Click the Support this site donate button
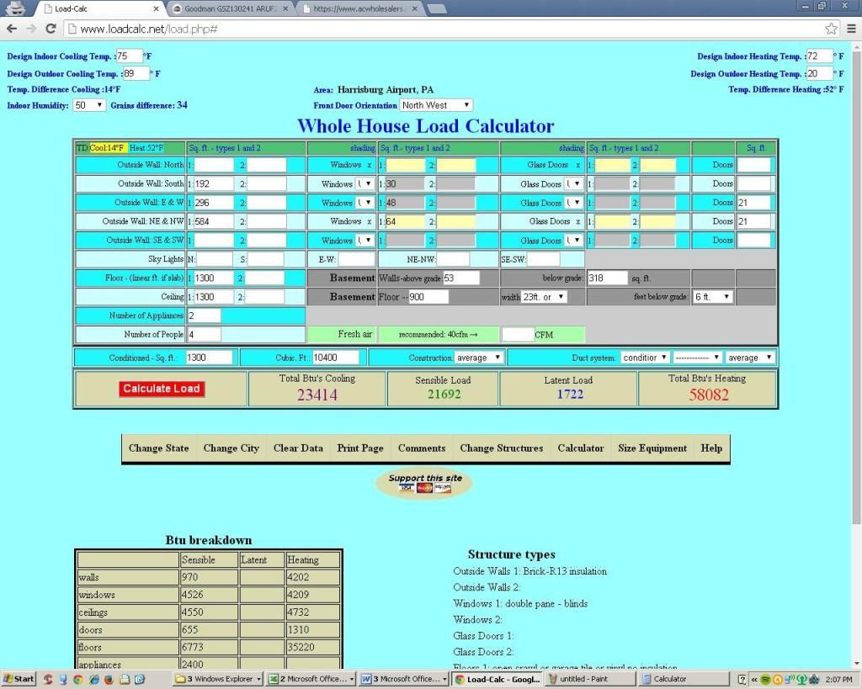The height and width of the screenshot is (689, 862). point(424,484)
